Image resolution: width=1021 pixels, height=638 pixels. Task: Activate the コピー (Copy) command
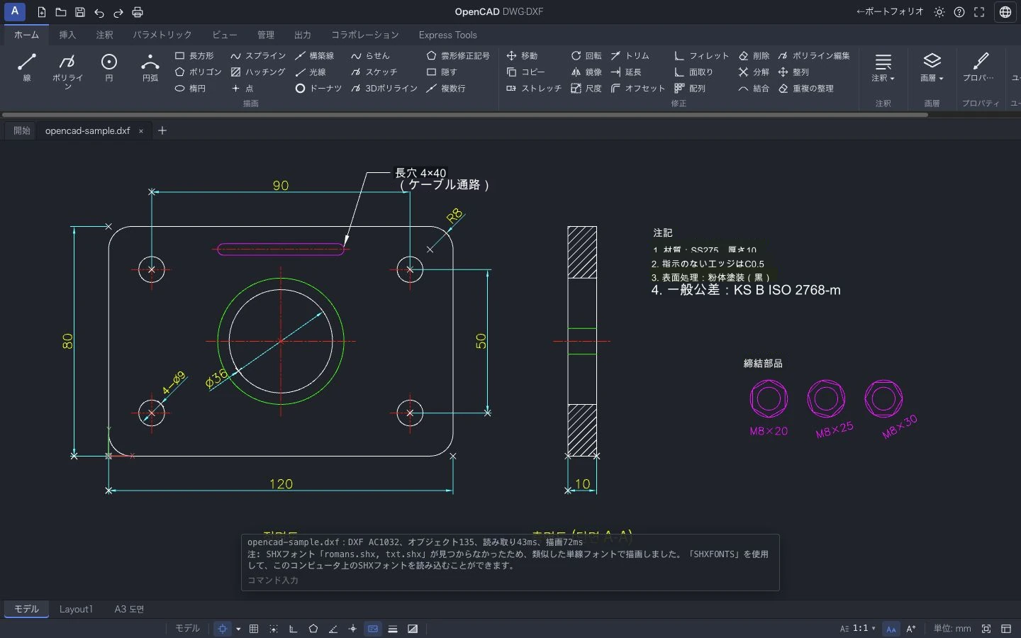[526, 72]
